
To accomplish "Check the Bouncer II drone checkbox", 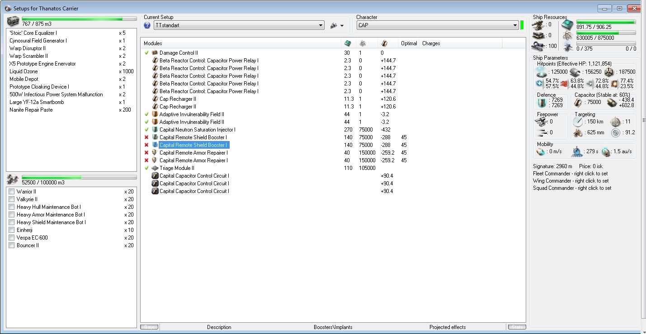I will [12, 245].
